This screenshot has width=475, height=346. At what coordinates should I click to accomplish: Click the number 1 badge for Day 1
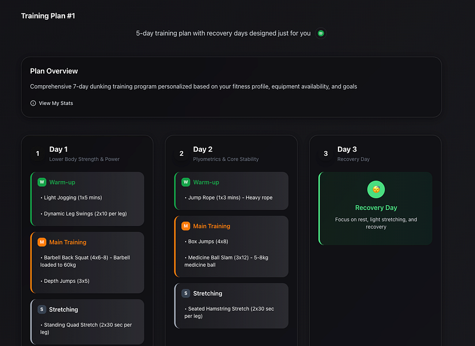tap(37, 153)
